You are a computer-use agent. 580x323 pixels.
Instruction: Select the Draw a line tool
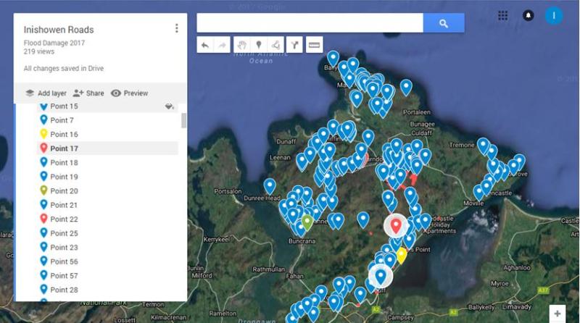(x=276, y=45)
